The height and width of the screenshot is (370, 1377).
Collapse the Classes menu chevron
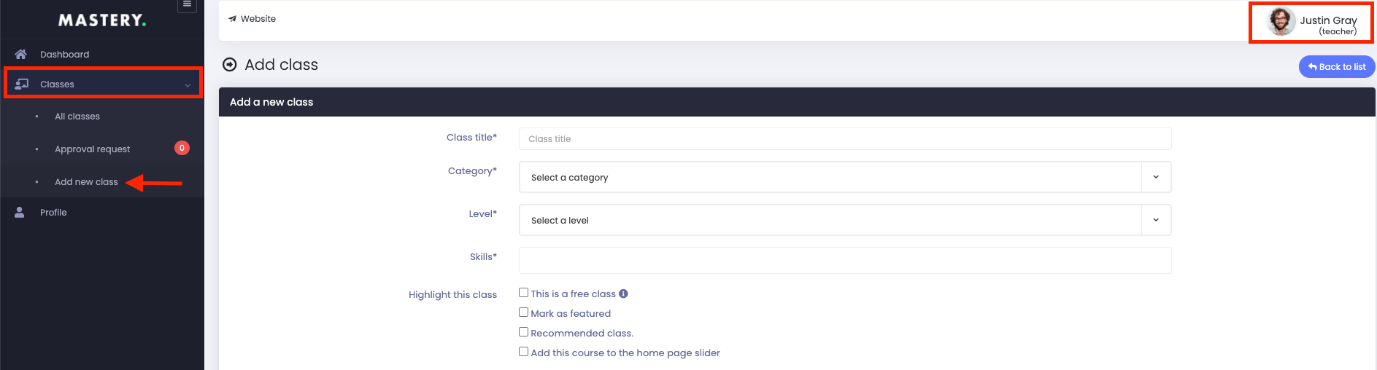pos(188,85)
